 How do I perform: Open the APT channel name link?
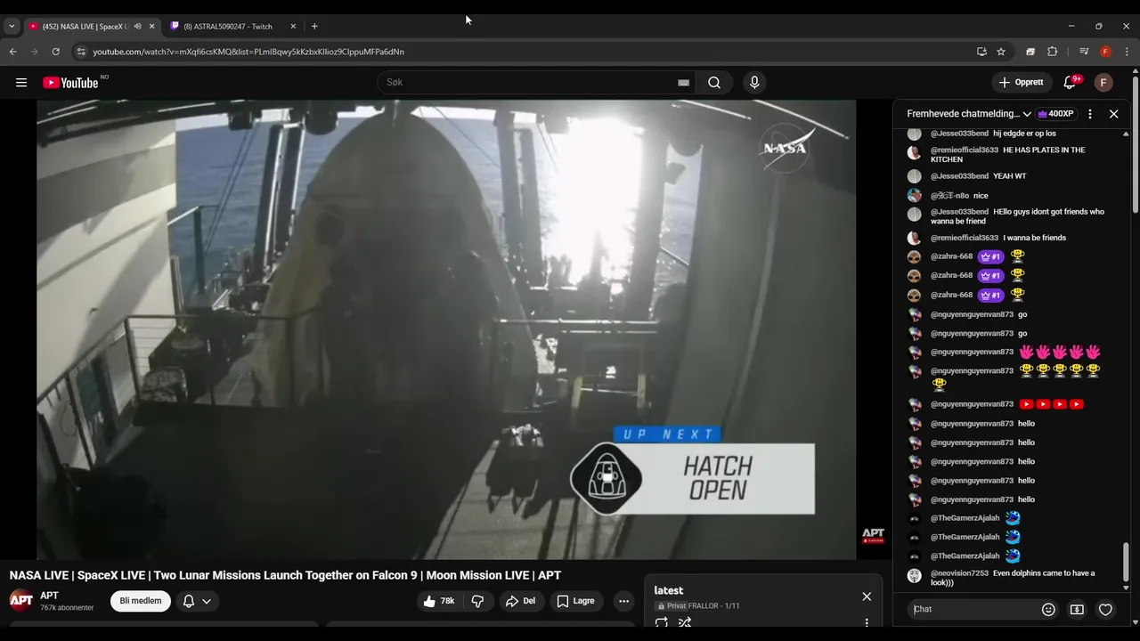point(49,596)
